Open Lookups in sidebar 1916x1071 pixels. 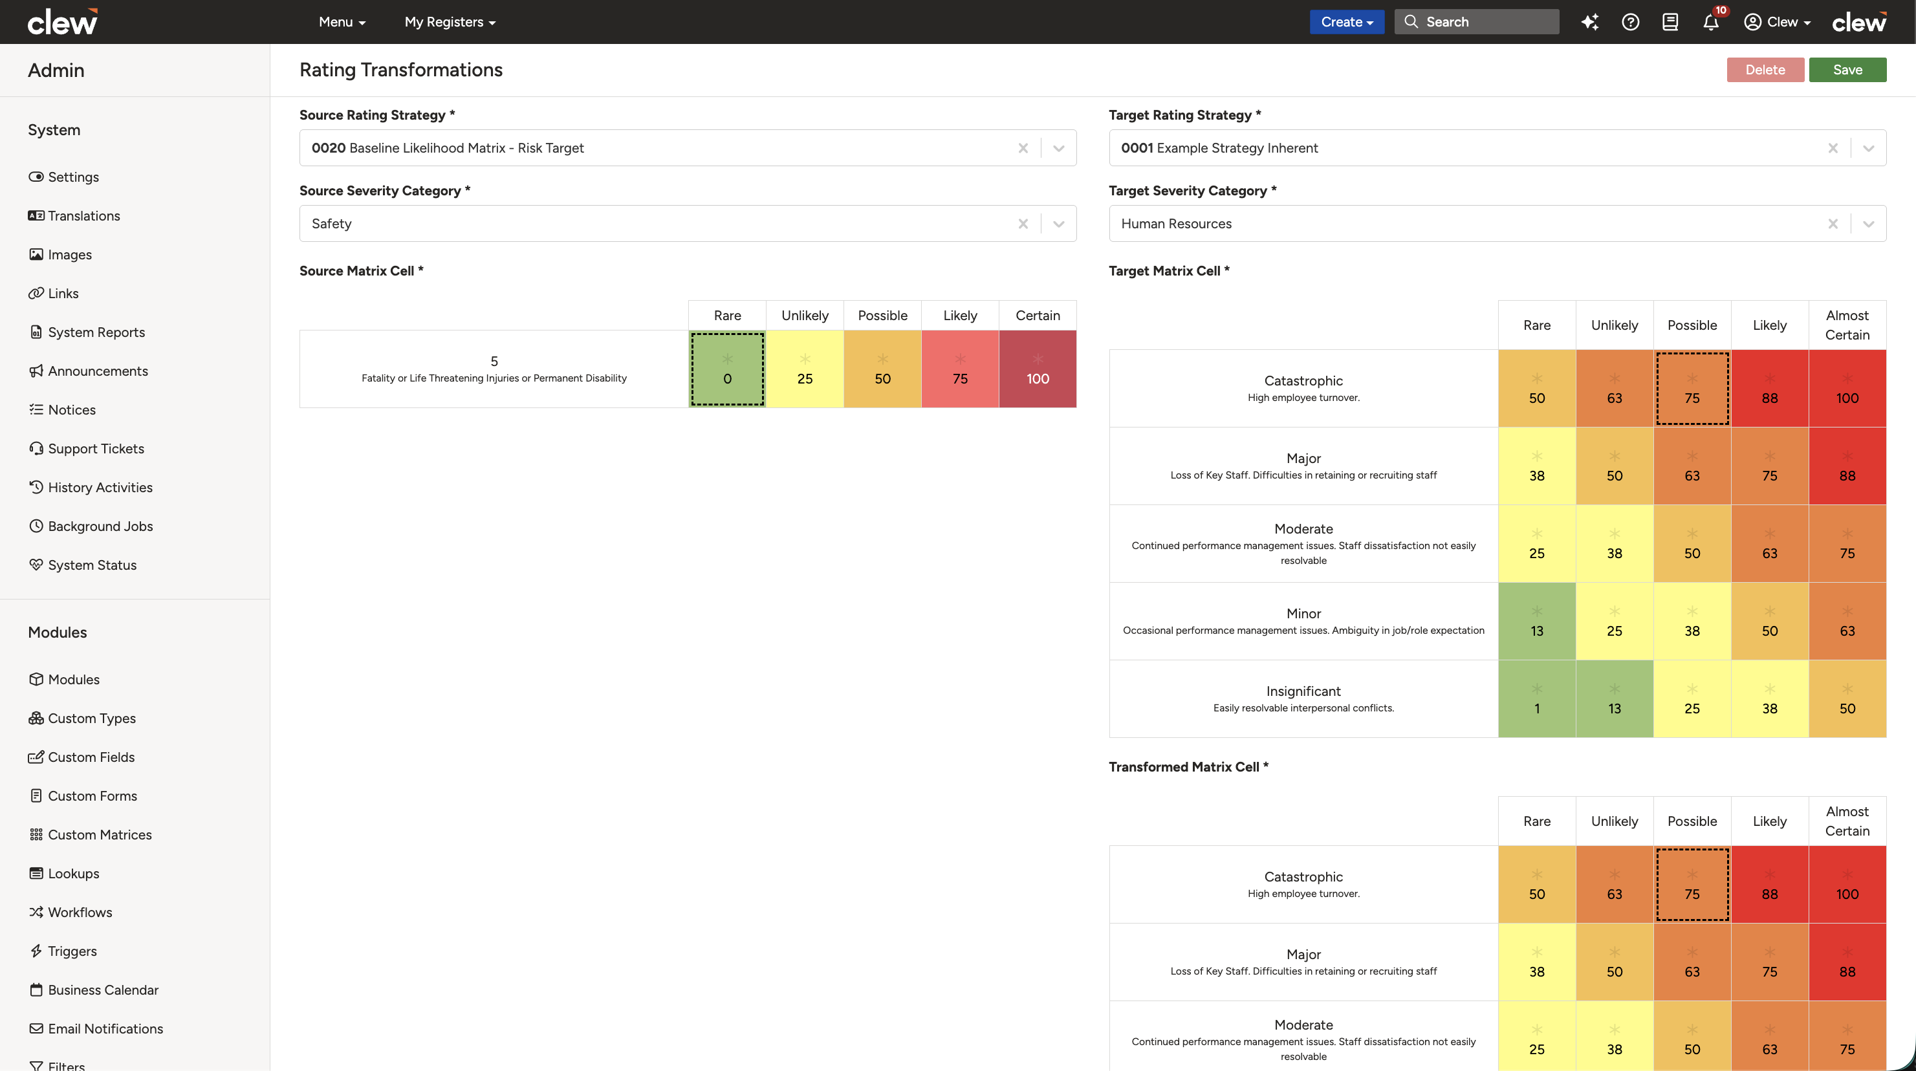point(63,873)
